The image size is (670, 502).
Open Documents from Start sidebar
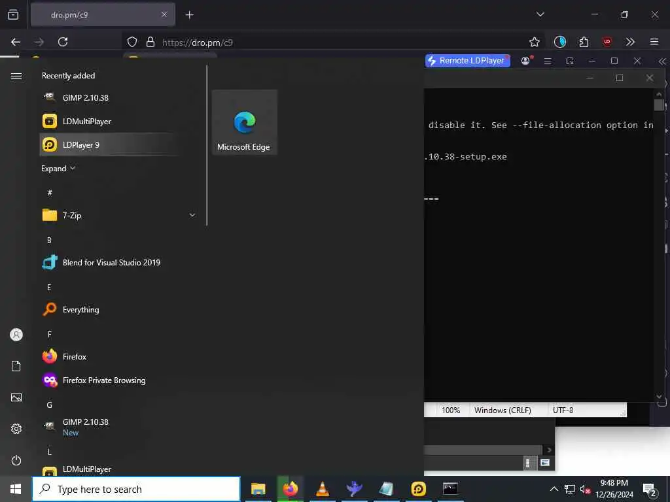coord(16,366)
